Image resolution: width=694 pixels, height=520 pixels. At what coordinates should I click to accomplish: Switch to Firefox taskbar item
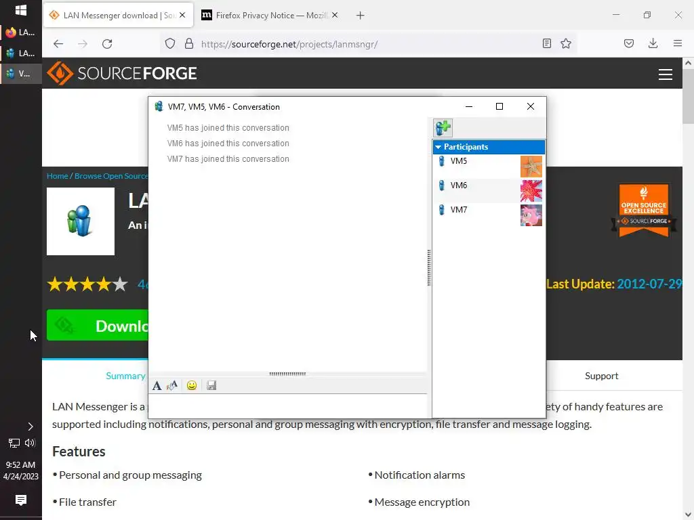[x=21, y=32]
